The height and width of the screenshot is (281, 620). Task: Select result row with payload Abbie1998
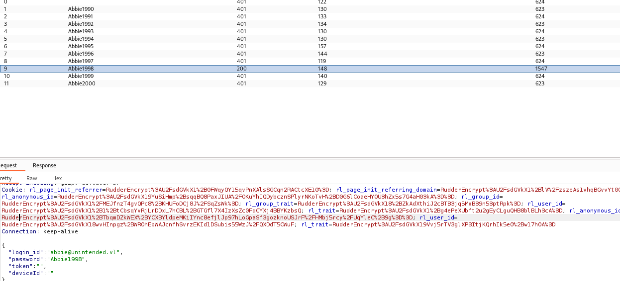click(x=81, y=69)
